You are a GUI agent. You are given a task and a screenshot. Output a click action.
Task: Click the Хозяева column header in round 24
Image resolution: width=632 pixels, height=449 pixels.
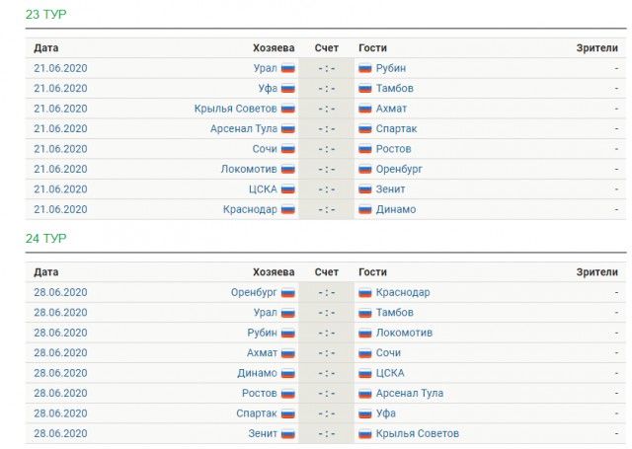click(x=274, y=272)
